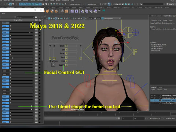Select skinCluster1 in OUTPUTS list
Viewport: 176px width, 132px height.
pyautogui.click(x=155, y=51)
